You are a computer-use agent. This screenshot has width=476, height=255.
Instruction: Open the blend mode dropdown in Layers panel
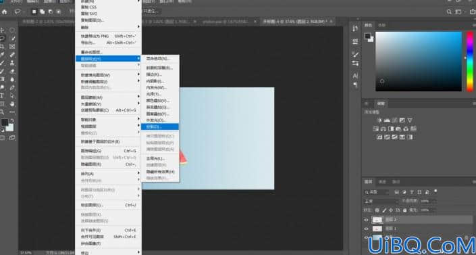point(381,201)
